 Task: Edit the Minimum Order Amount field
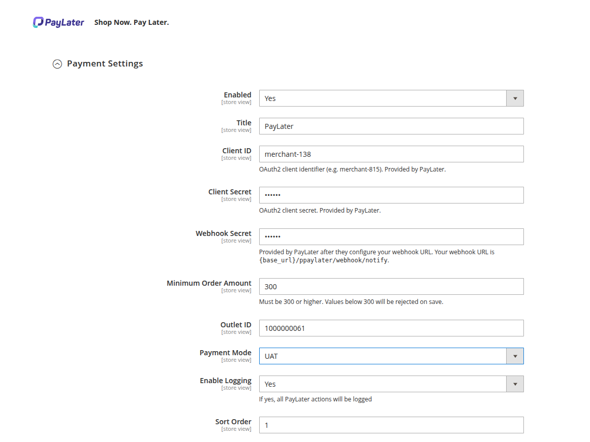[391, 287]
